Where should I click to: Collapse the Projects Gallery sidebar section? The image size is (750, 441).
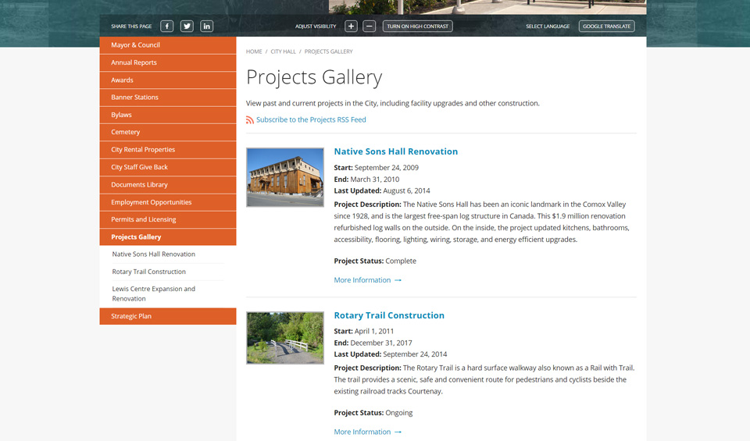136,237
